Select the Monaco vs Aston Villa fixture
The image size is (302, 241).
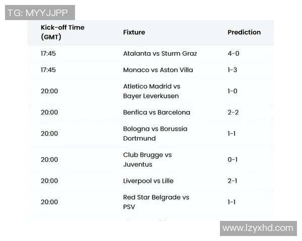coord(158,70)
